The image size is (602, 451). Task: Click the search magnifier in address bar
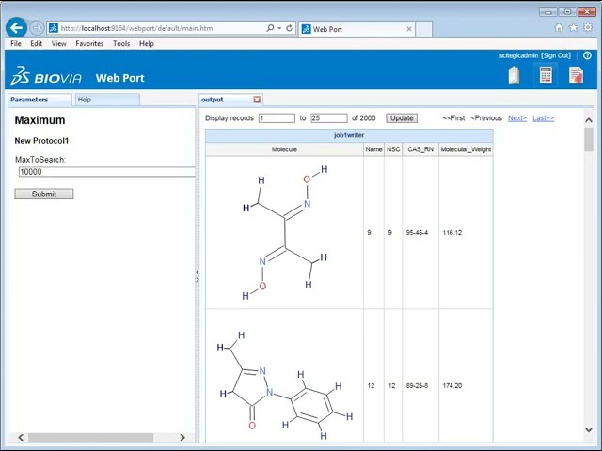coord(270,28)
